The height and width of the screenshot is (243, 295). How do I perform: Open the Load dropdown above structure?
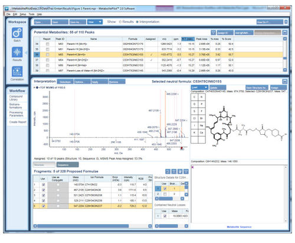pyautogui.click(x=199, y=88)
